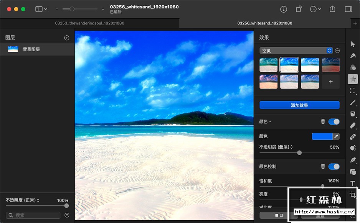360x223 pixels.
Task: Select the arrow move tool
Action: pos(352,44)
